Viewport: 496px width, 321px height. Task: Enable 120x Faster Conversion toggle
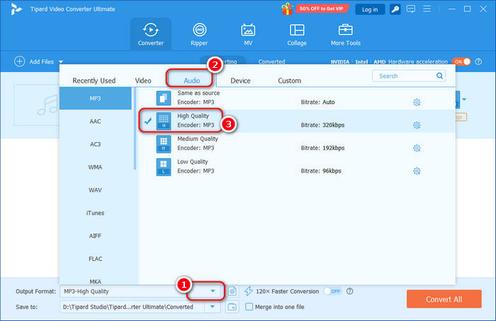[332, 291]
